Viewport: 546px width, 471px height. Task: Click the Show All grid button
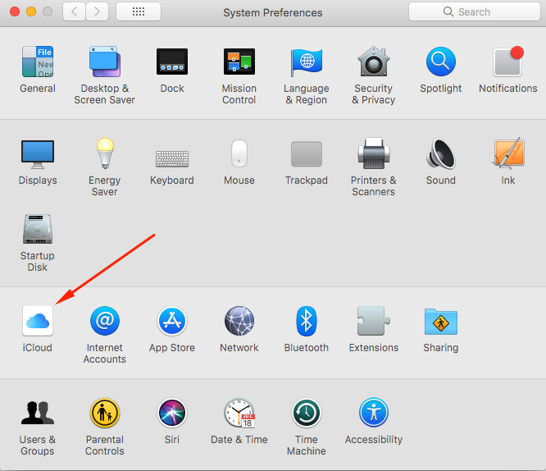tap(139, 11)
